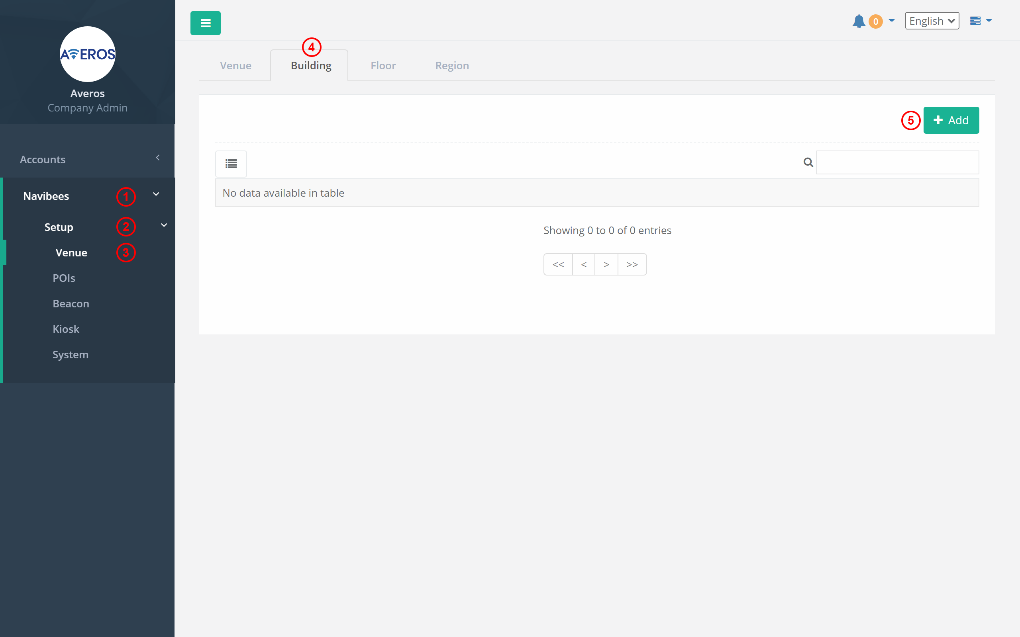Viewport: 1020px width, 637px height.
Task: Go to first page button
Action: pos(558,265)
